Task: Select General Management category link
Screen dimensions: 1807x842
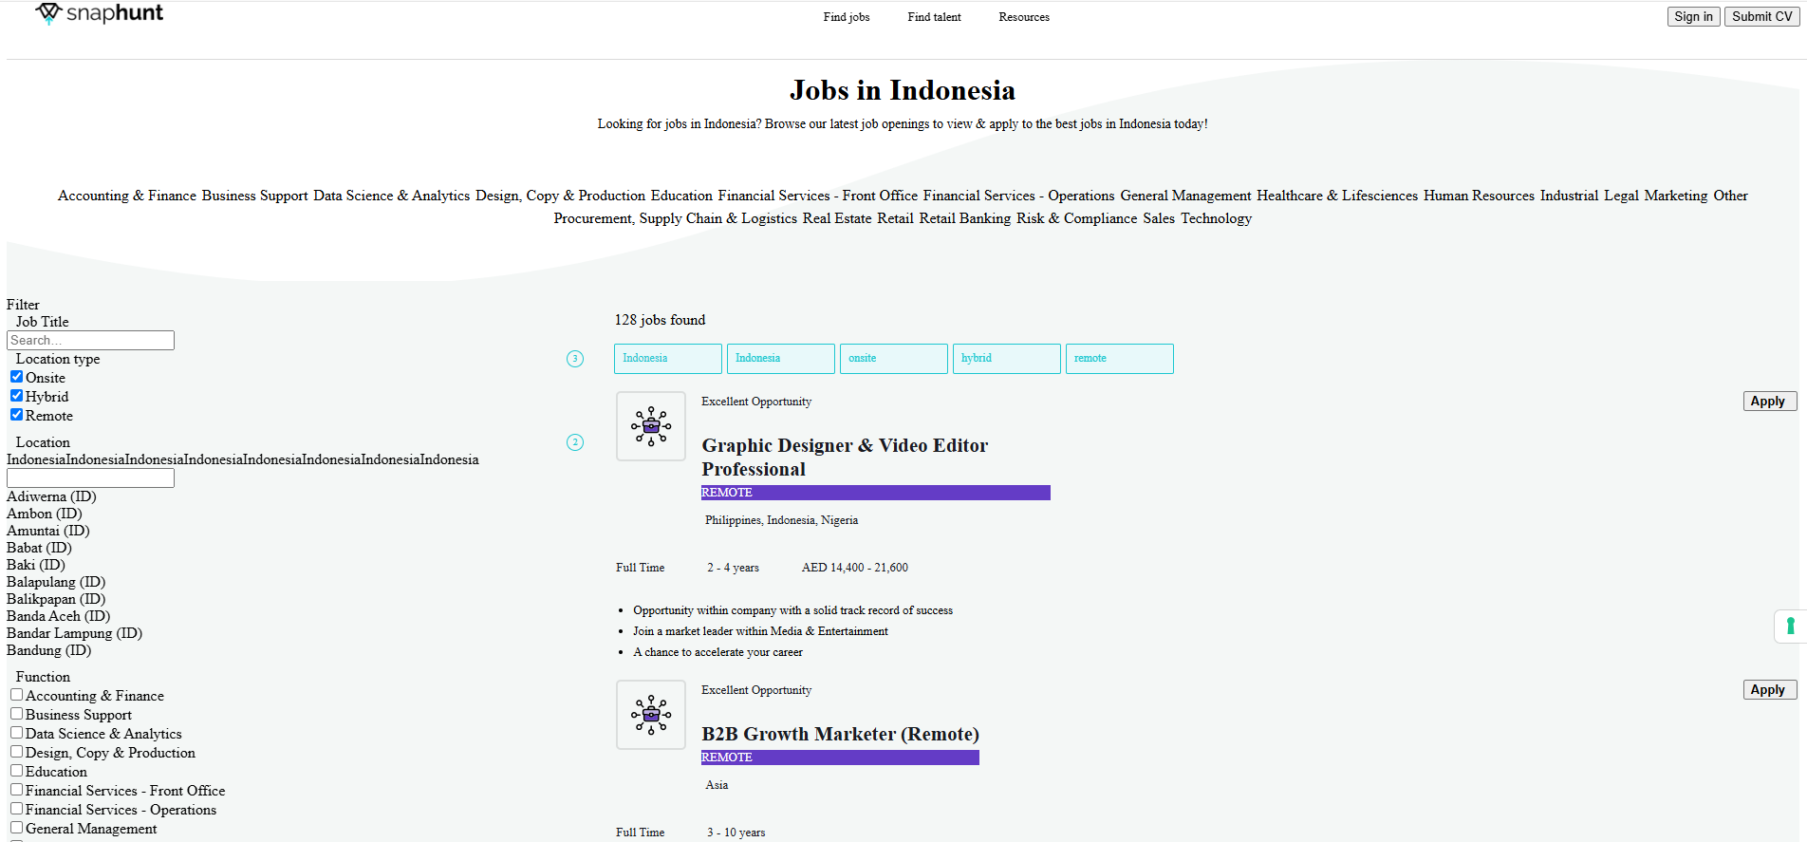Action: [1186, 196]
